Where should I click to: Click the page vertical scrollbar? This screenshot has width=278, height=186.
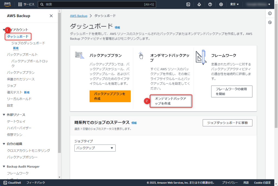pos(276,66)
